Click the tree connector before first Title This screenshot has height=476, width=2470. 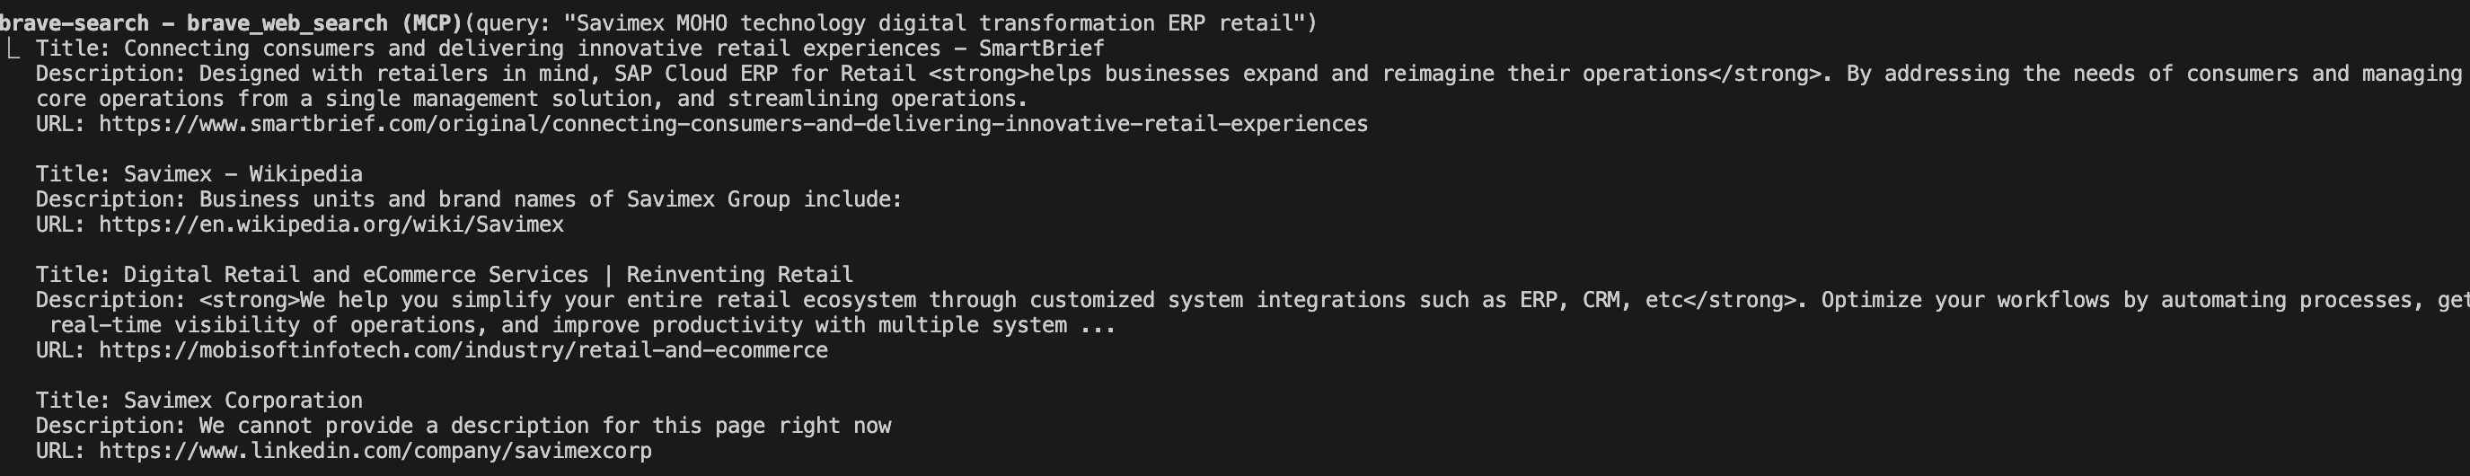pos(13,48)
